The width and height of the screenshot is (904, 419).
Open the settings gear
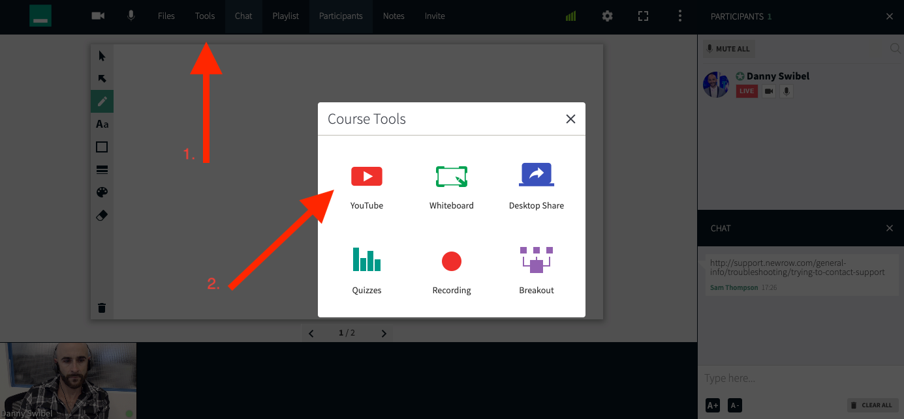pos(608,16)
